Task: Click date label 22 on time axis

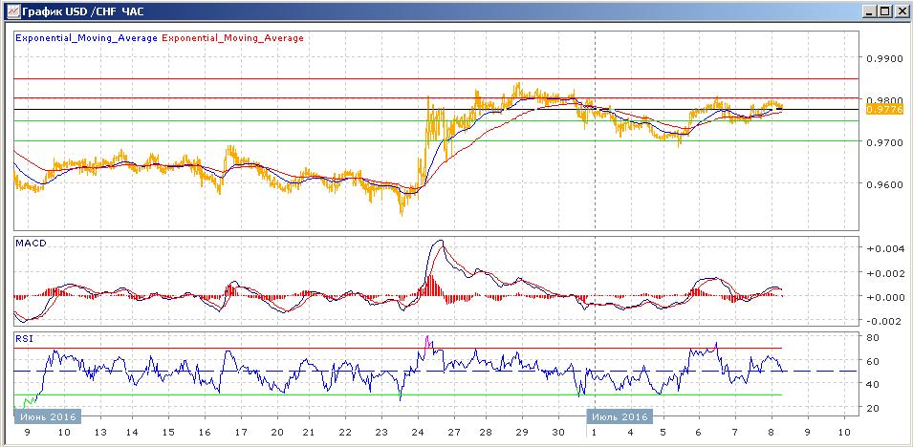Action: pyautogui.click(x=345, y=433)
